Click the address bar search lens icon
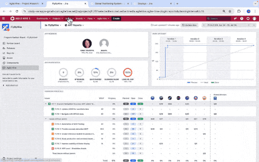Screen dimensions: 259x162 click(224, 11)
